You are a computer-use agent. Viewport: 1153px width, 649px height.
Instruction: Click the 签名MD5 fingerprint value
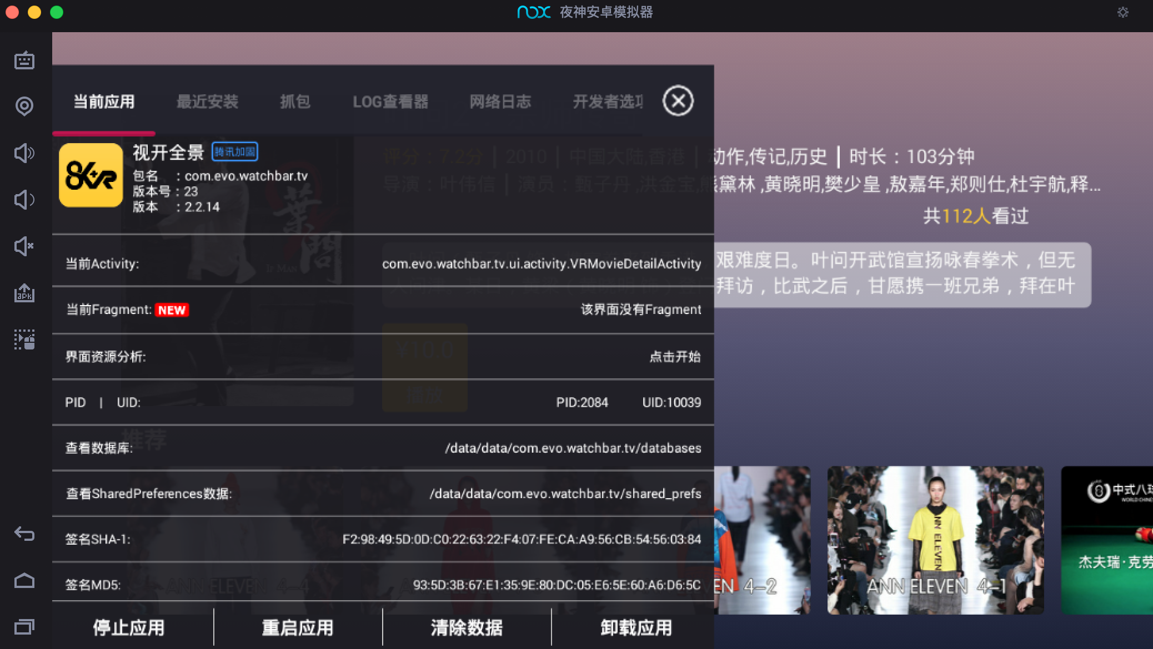[557, 585]
